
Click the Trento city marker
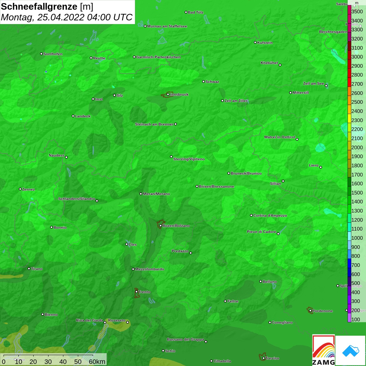pos(136,292)
